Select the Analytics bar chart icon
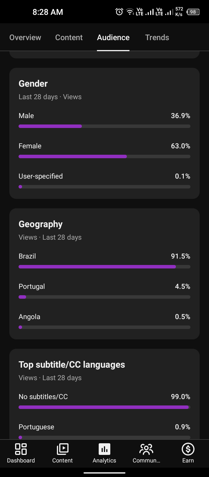209x477 pixels. click(x=105, y=449)
